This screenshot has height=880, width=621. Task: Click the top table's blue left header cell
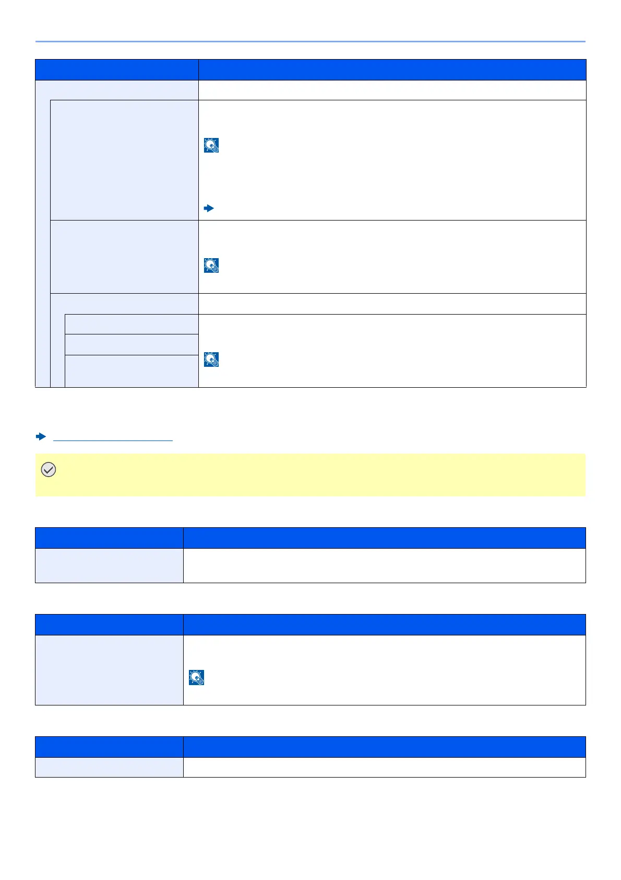[117, 70]
